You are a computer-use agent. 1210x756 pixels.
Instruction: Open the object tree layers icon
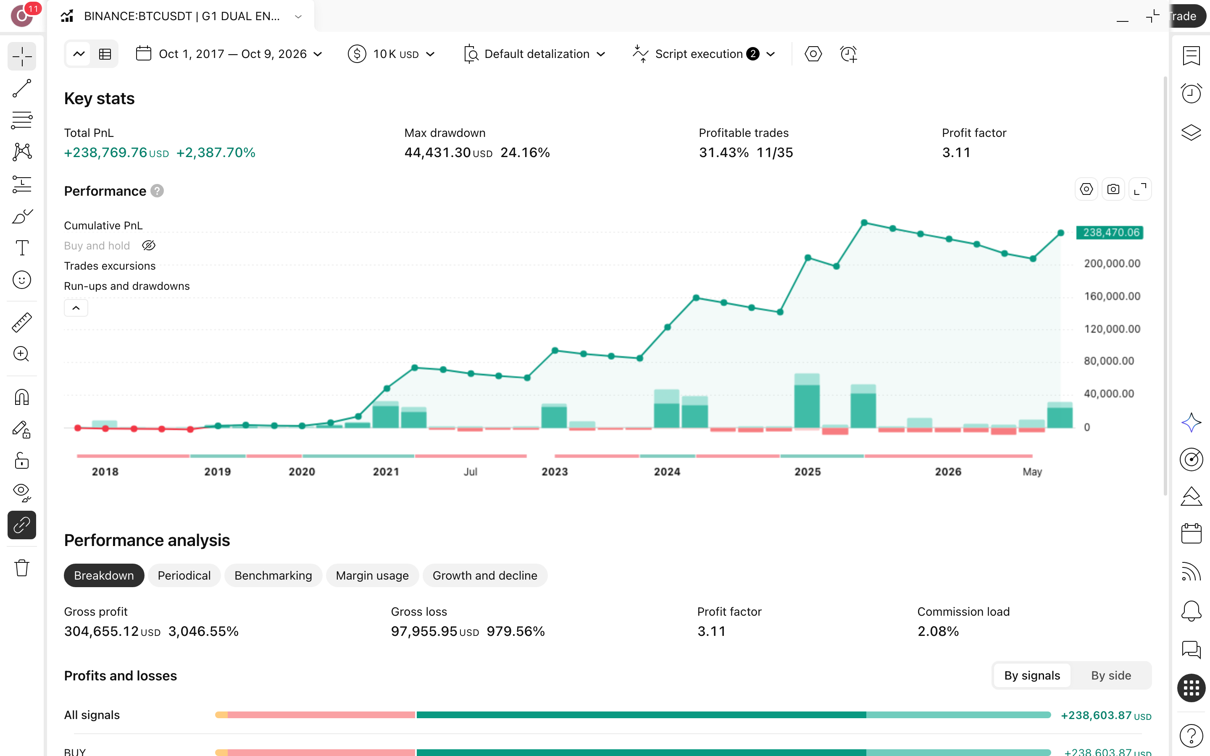tap(1191, 132)
